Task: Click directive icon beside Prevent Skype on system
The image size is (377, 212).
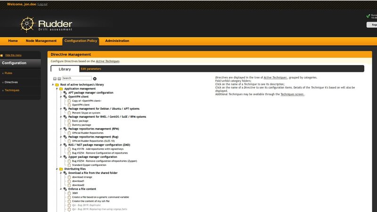Action: [x=69, y=113]
